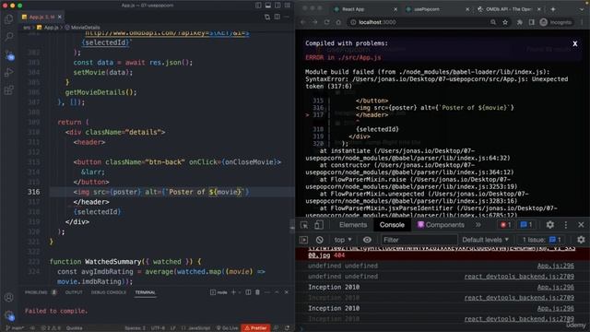Change language mode from JavaScript
590x332 pixels.
(195, 328)
